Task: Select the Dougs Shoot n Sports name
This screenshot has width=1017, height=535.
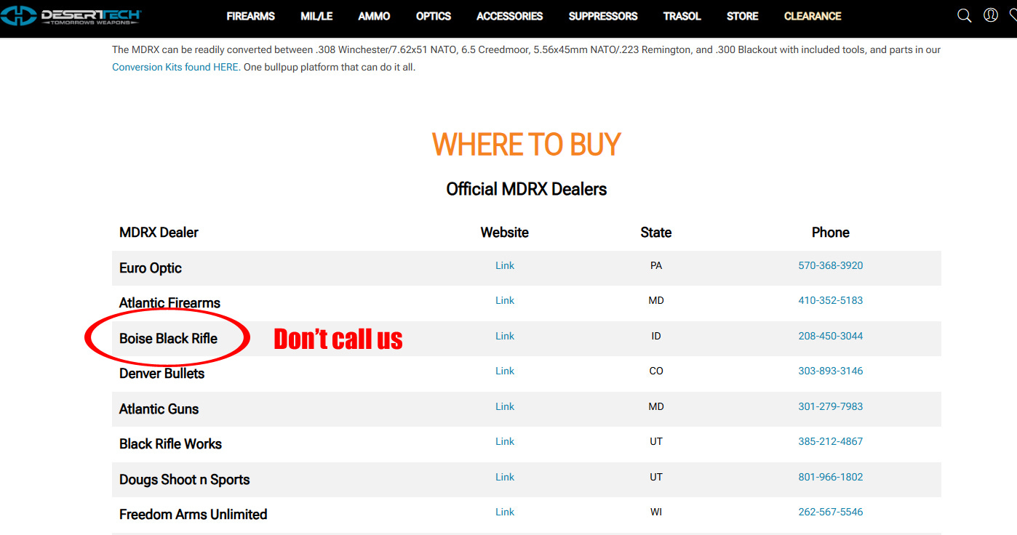Action: pos(184,480)
